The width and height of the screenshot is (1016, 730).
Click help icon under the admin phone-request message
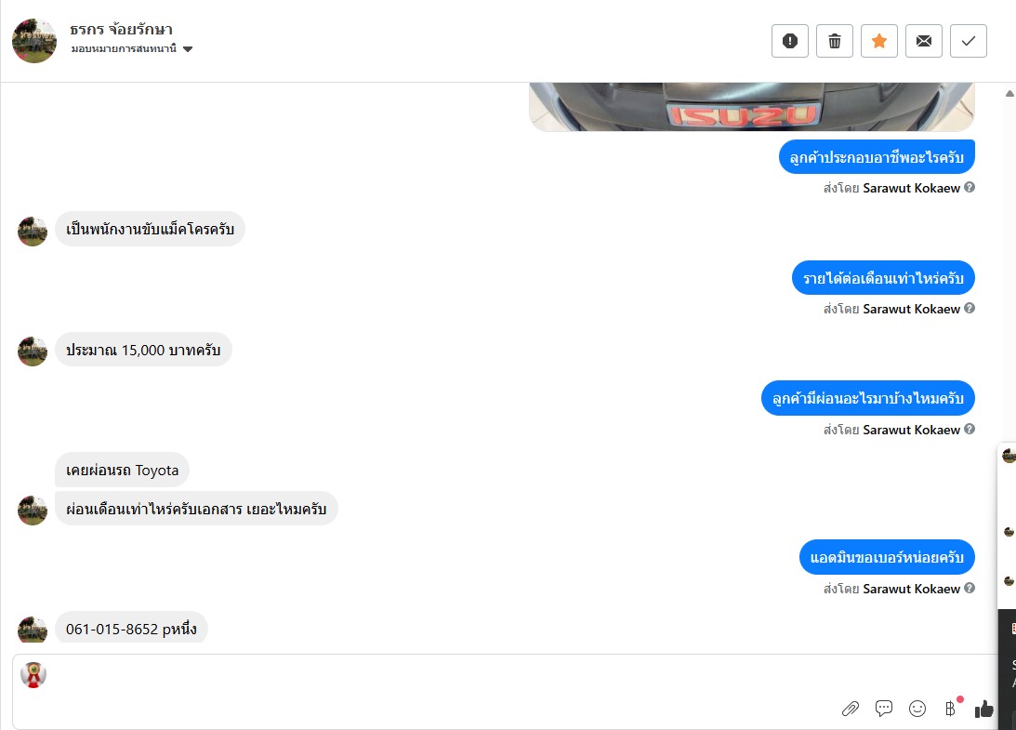[x=970, y=588]
